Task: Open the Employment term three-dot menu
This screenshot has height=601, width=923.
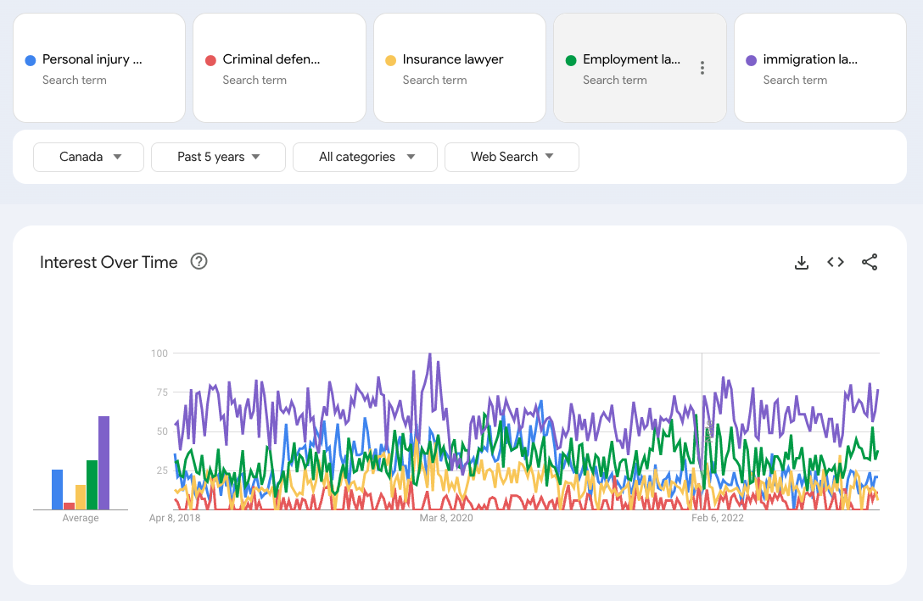Action: [702, 68]
